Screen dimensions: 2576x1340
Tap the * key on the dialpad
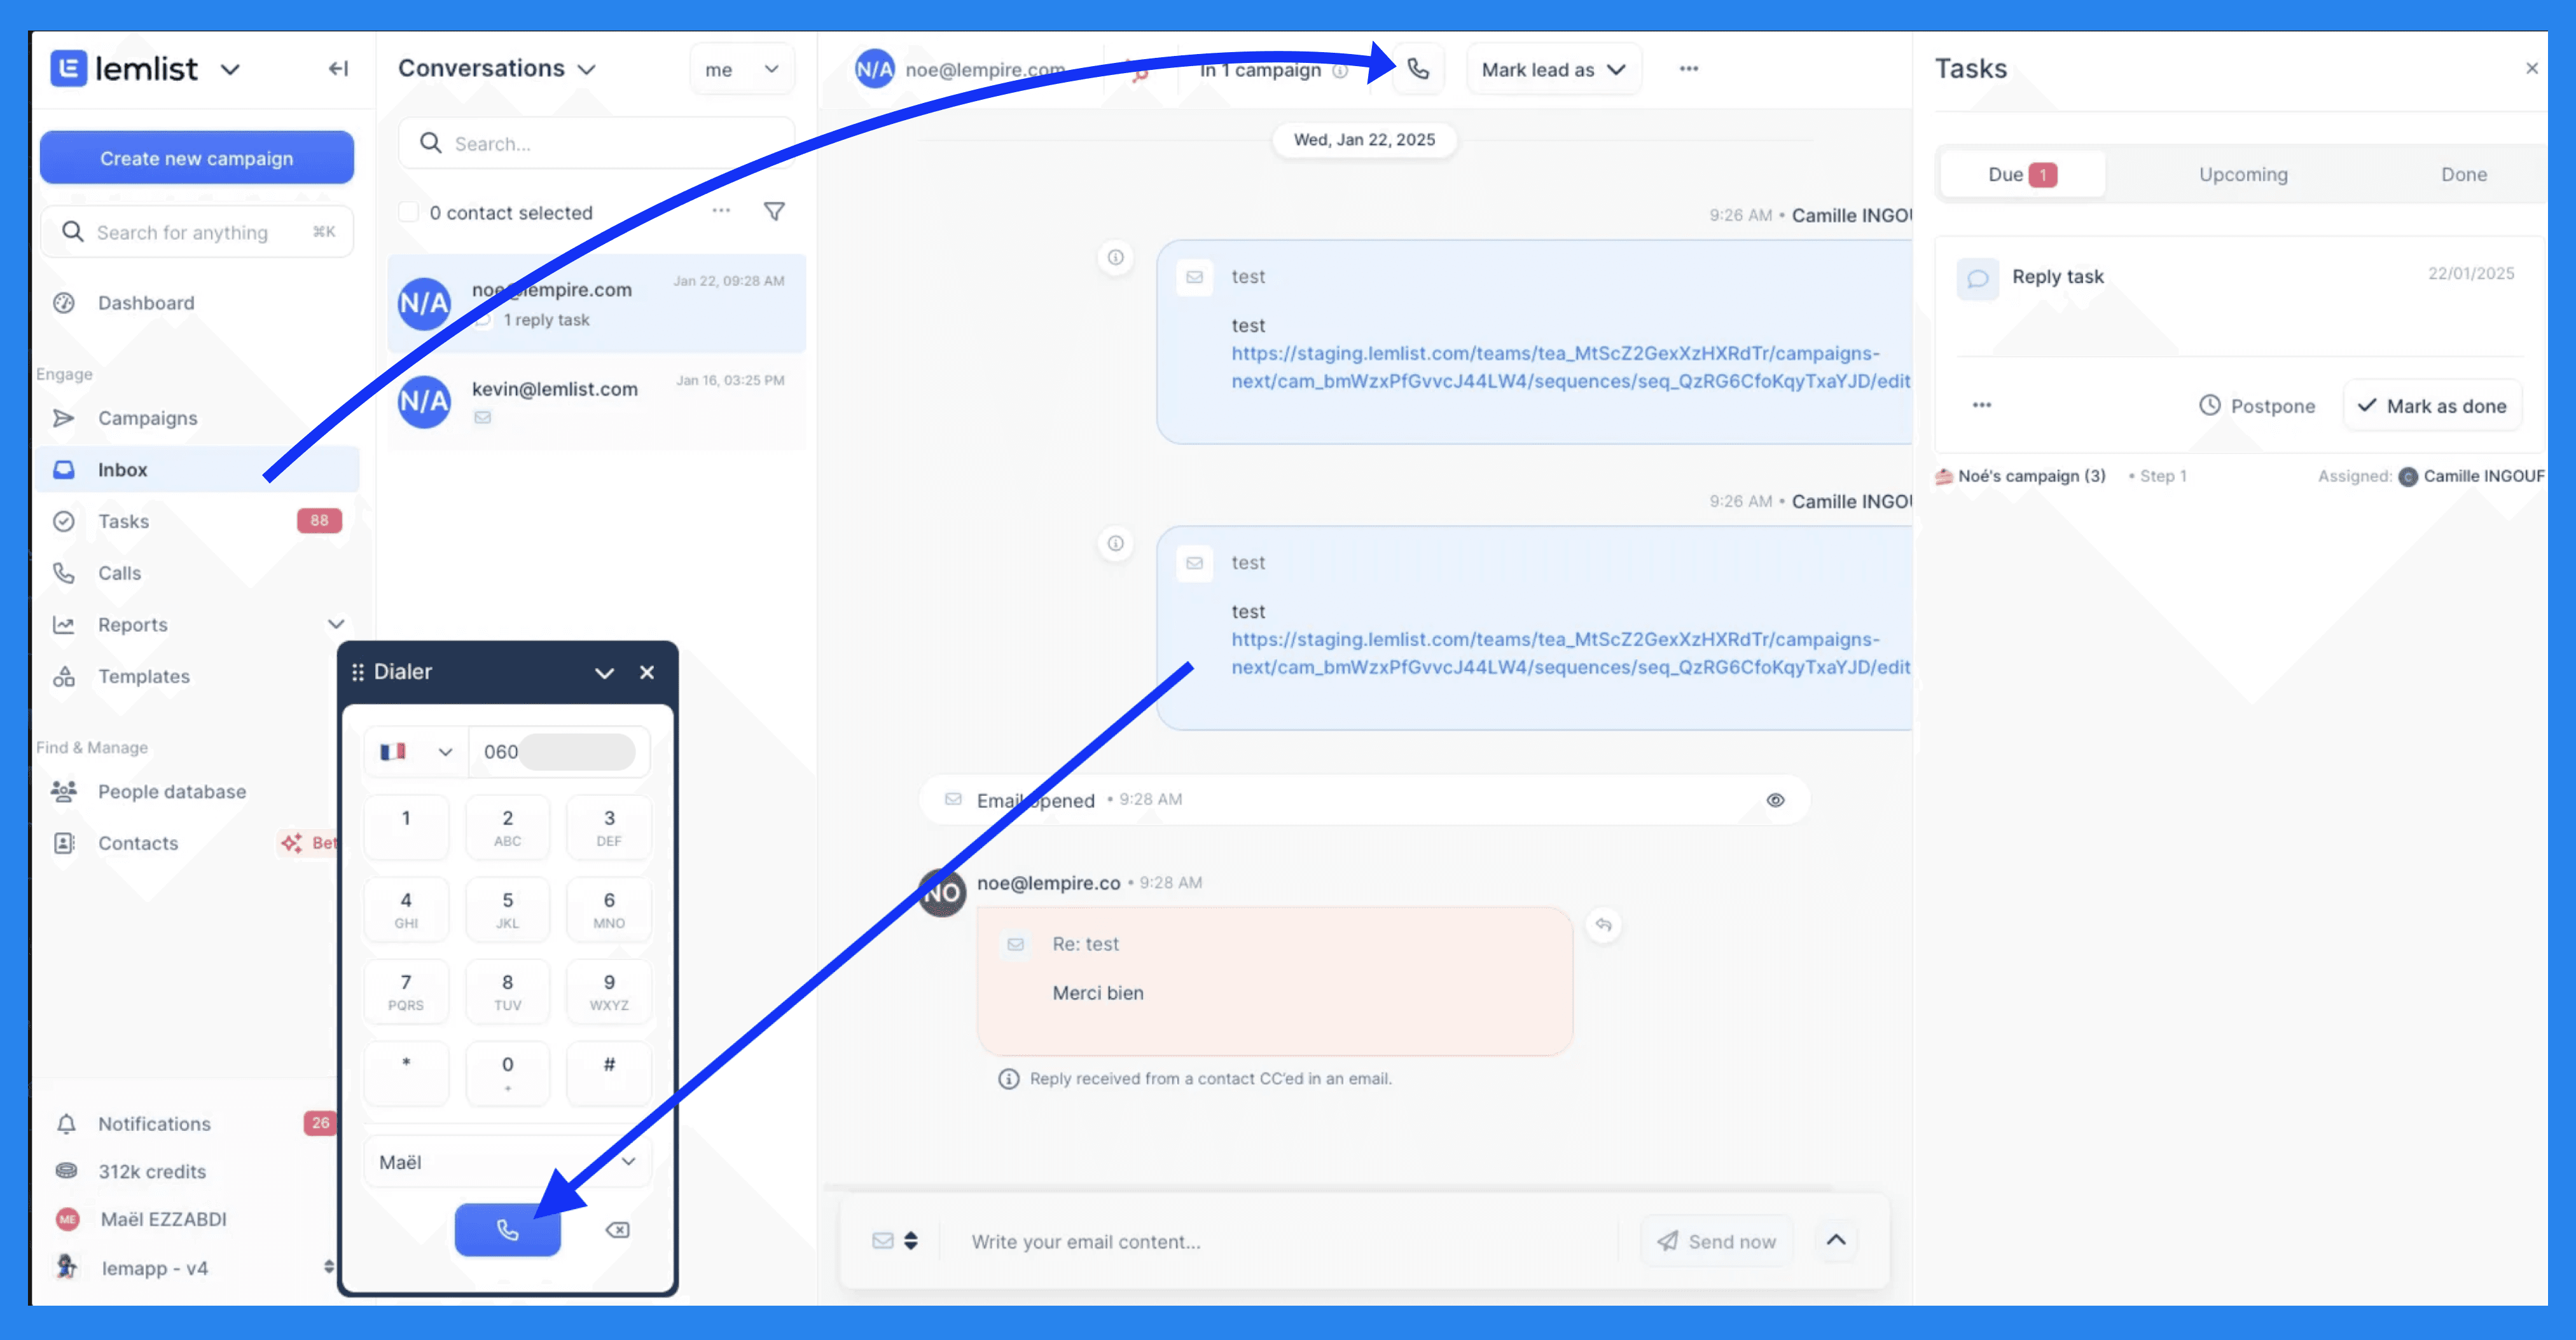(406, 1073)
